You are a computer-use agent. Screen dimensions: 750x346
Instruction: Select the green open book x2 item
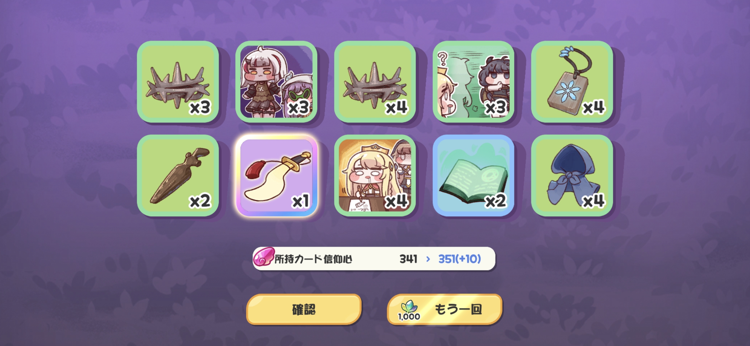(474, 176)
